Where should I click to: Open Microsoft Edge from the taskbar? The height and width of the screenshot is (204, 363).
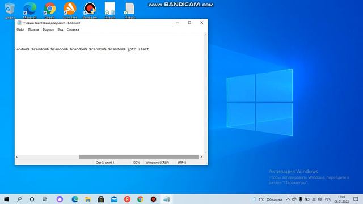pos(75,199)
